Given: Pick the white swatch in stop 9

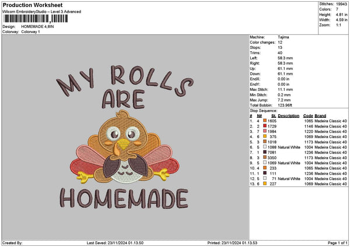Looking at the screenshot, I should (265, 163).
